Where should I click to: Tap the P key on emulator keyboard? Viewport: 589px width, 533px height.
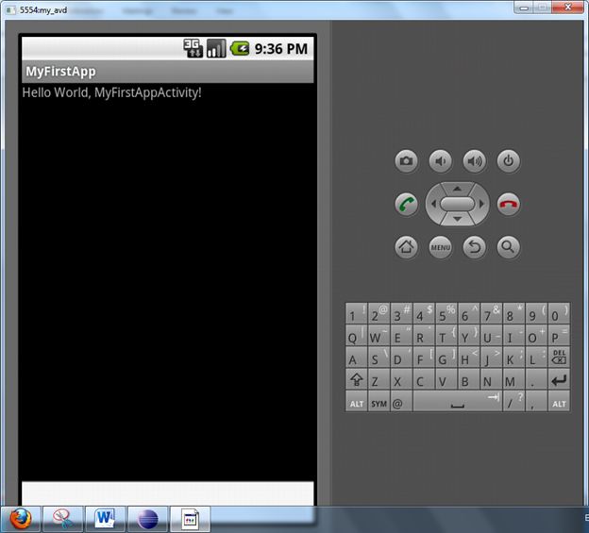559,336
